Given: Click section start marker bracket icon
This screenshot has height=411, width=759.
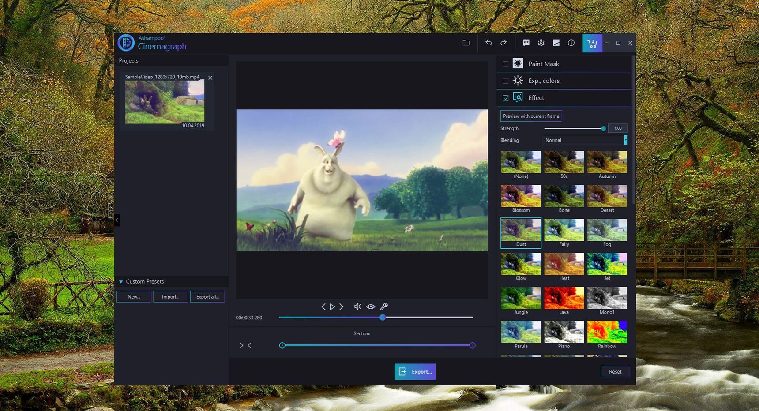Looking at the screenshot, I should pyautogui.click(x=241, y=345).
